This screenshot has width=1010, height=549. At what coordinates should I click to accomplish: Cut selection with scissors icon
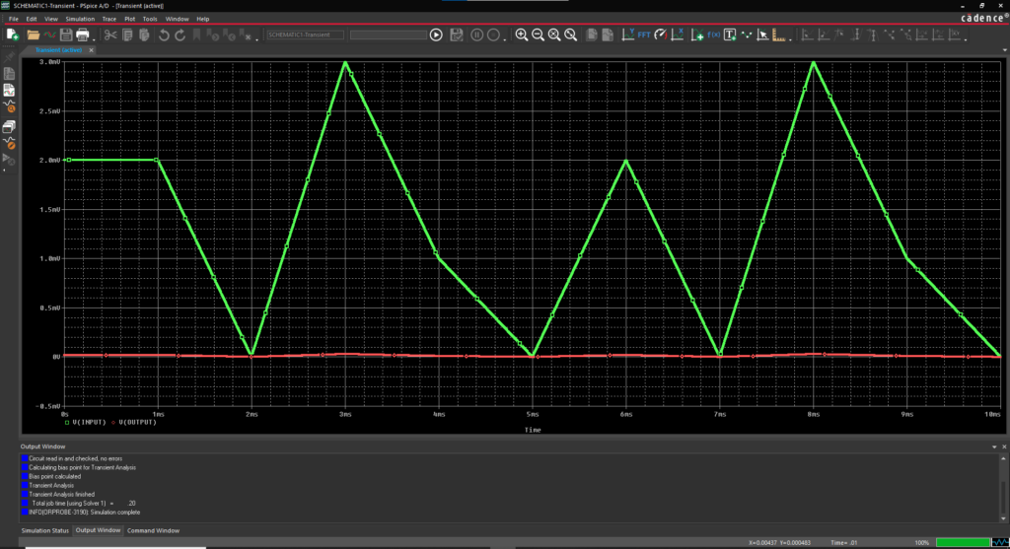click(x=110, y=34)
